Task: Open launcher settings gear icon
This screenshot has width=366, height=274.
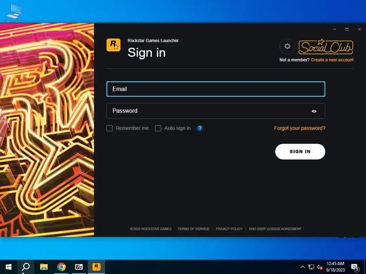Action: pyautogui.click(x=287, y=46)
